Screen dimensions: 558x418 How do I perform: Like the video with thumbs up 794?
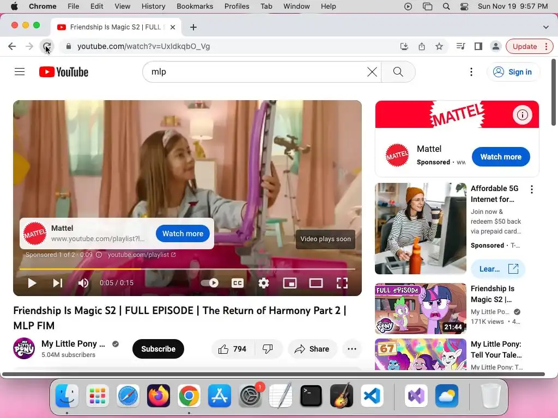tap(233, 349)
